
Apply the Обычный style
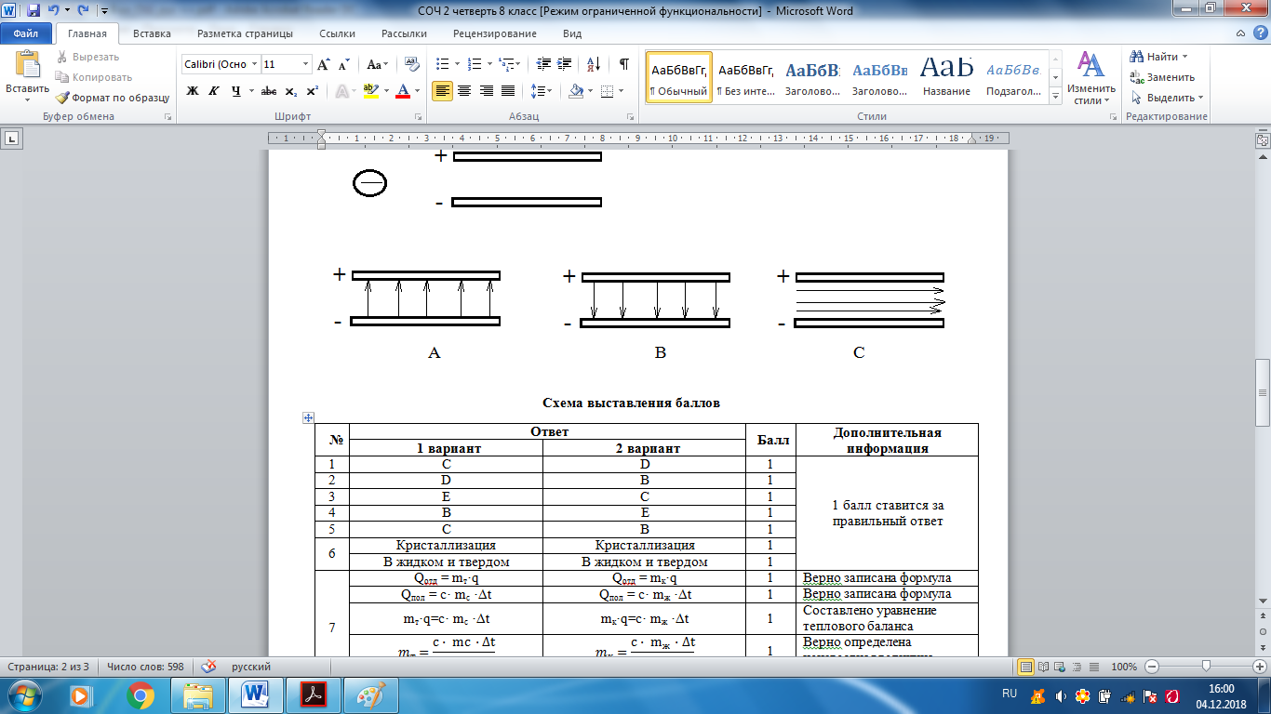679,77
